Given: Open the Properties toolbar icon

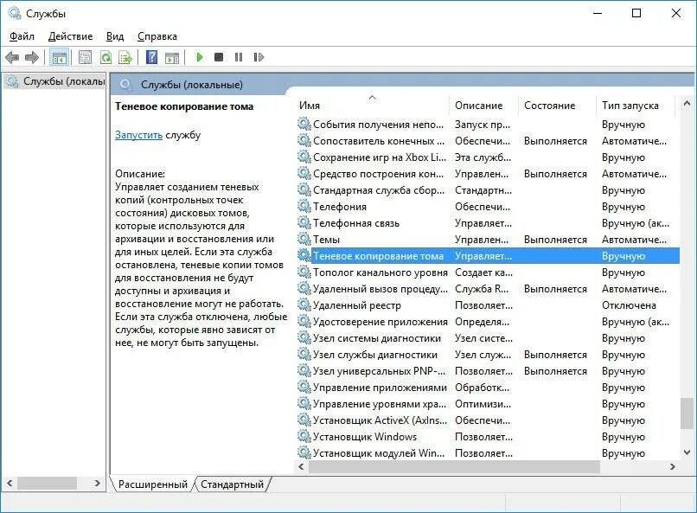Looking at the screenshot, I should pos(85,57).
